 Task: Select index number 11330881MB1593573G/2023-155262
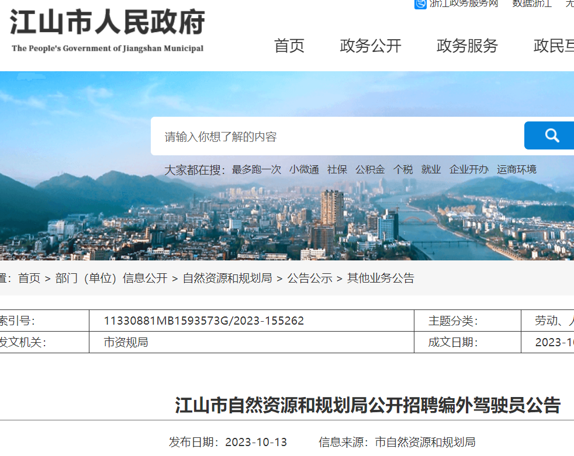204,321
